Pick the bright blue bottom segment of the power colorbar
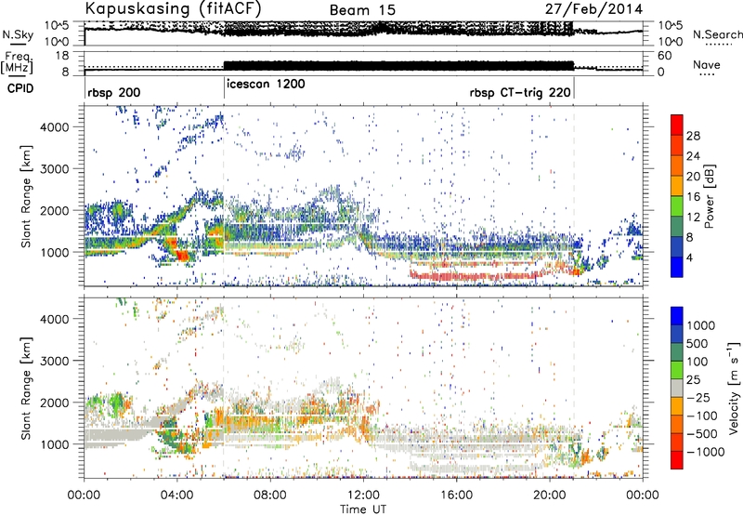The image size is (743, 515). click(677, 267)
